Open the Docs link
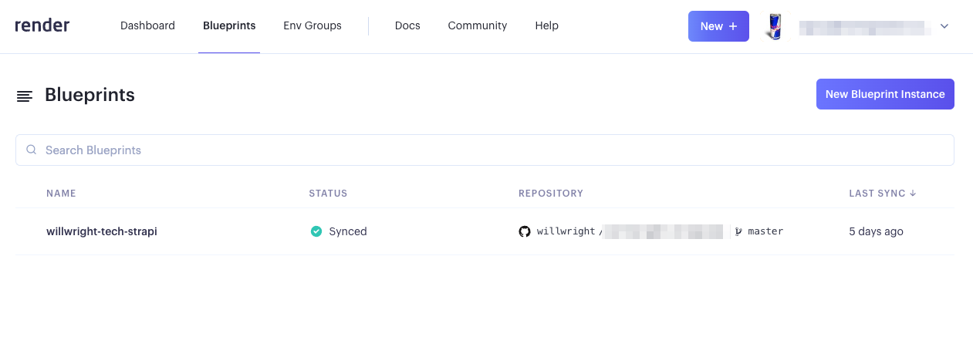 [407, 25]
